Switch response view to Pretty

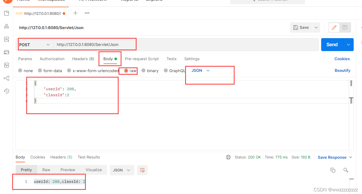pos(26,170)
